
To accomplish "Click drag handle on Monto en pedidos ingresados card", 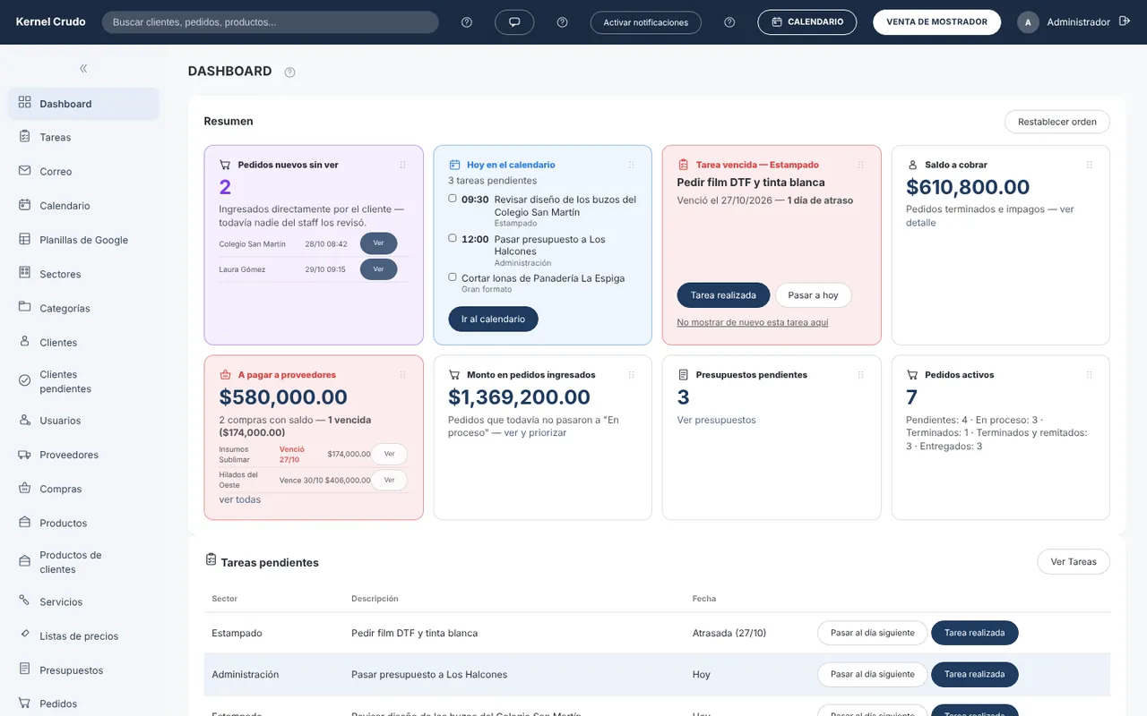I will coord(632,375).
